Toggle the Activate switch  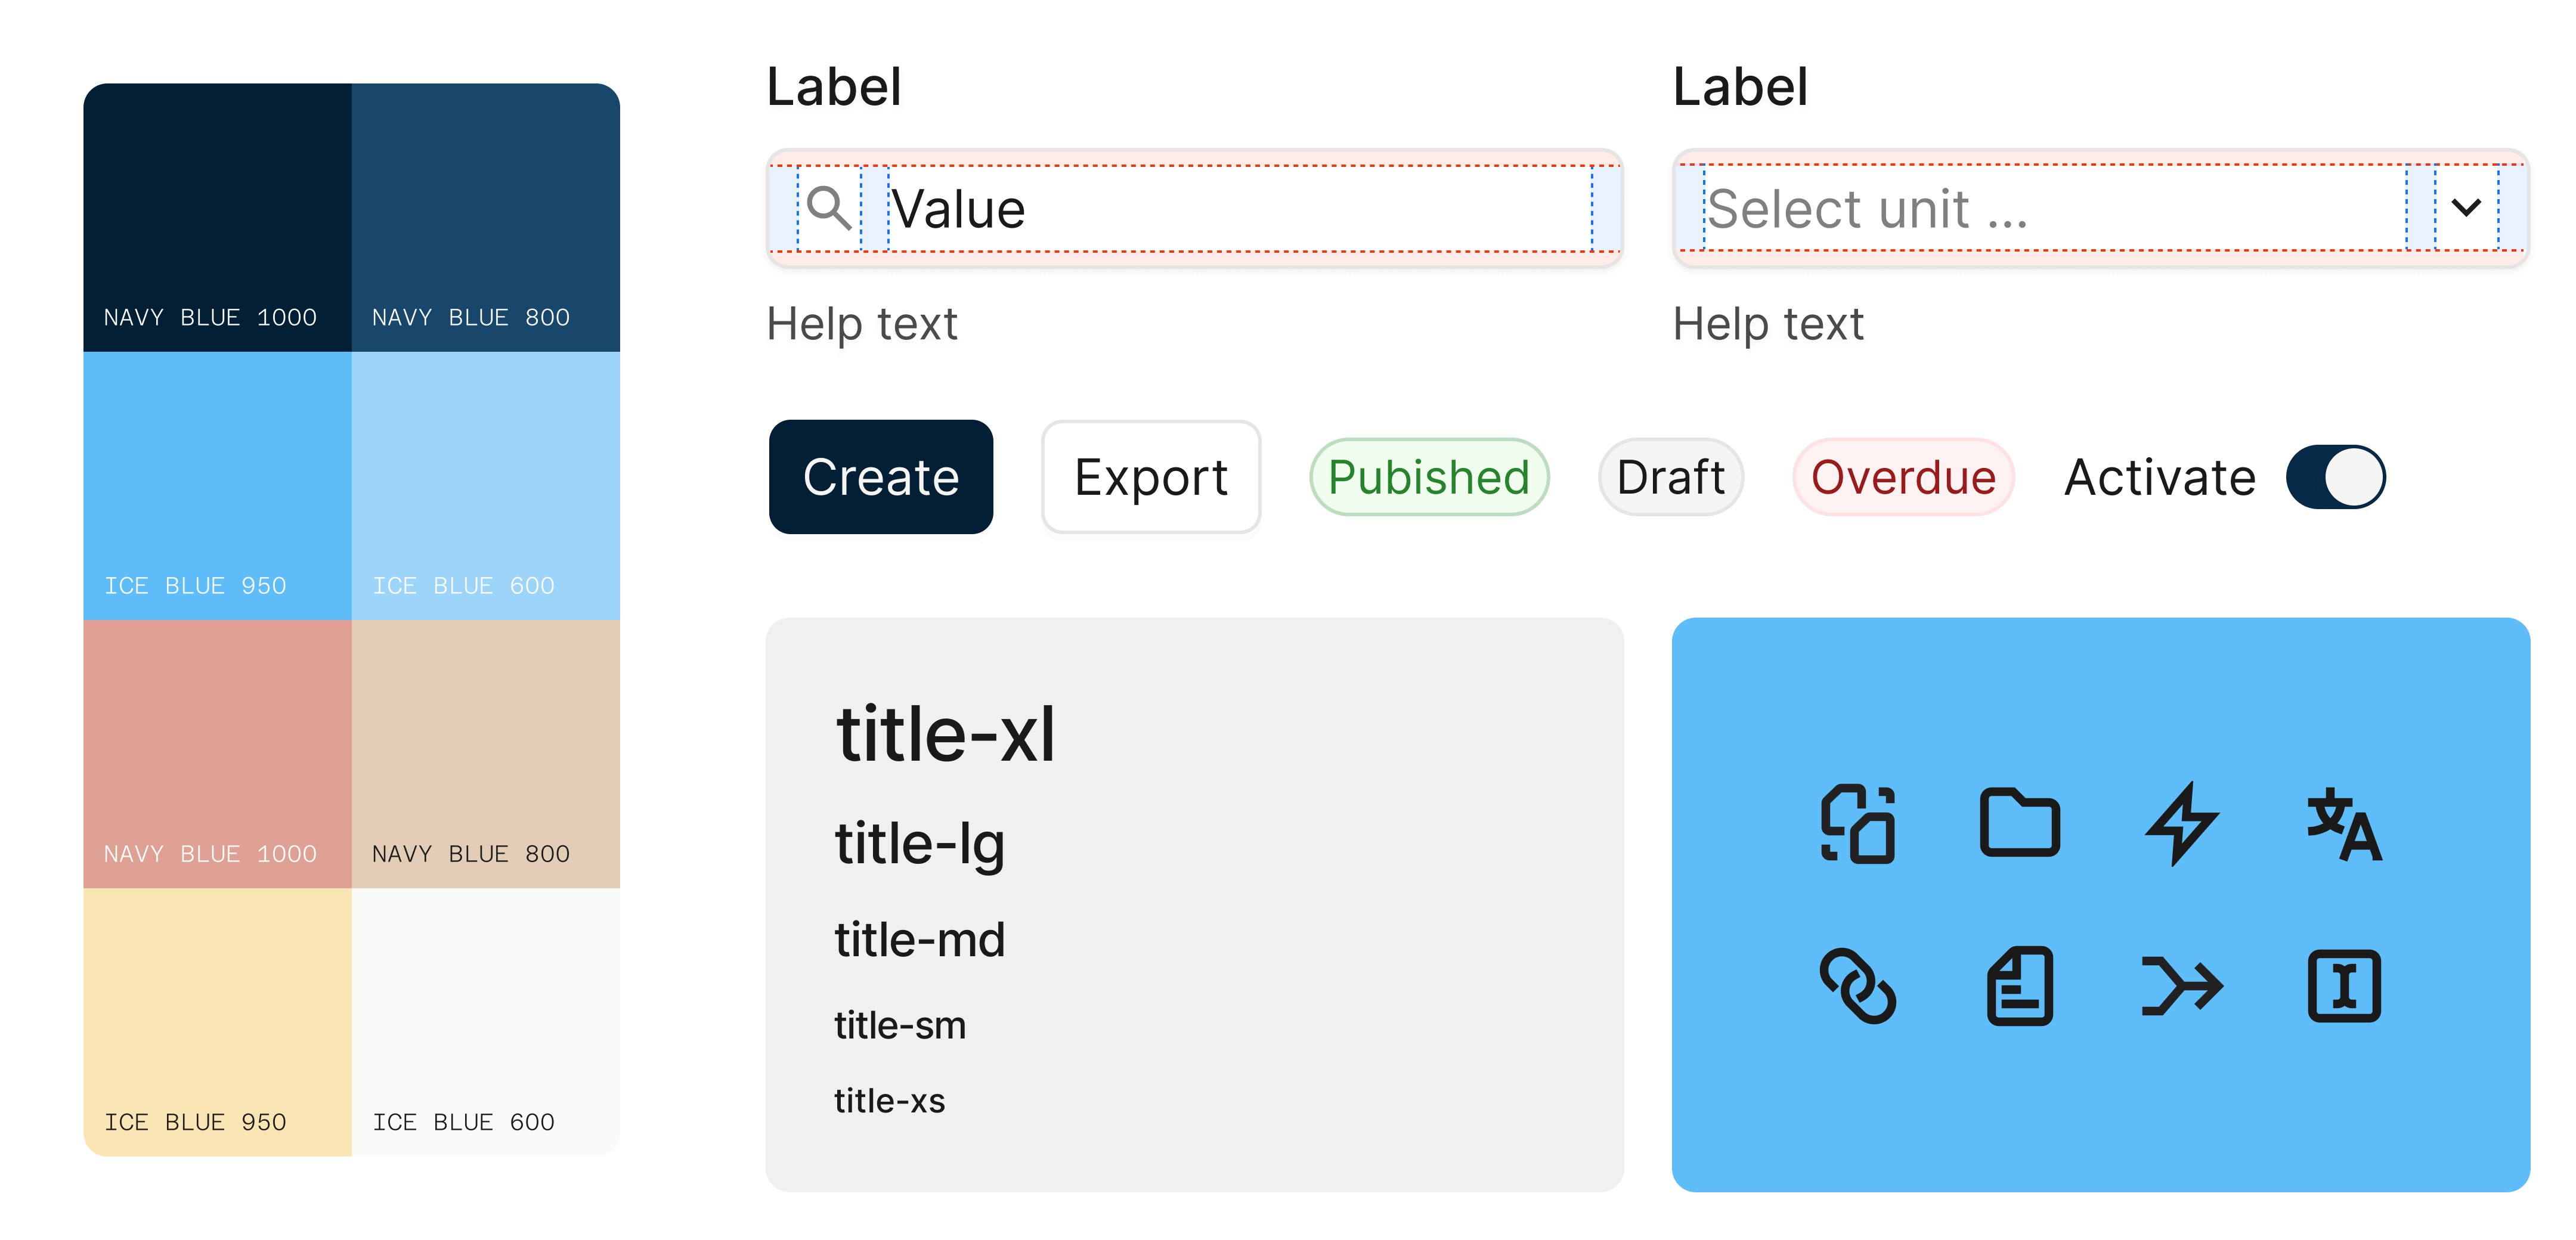[x=2335, y=477]
